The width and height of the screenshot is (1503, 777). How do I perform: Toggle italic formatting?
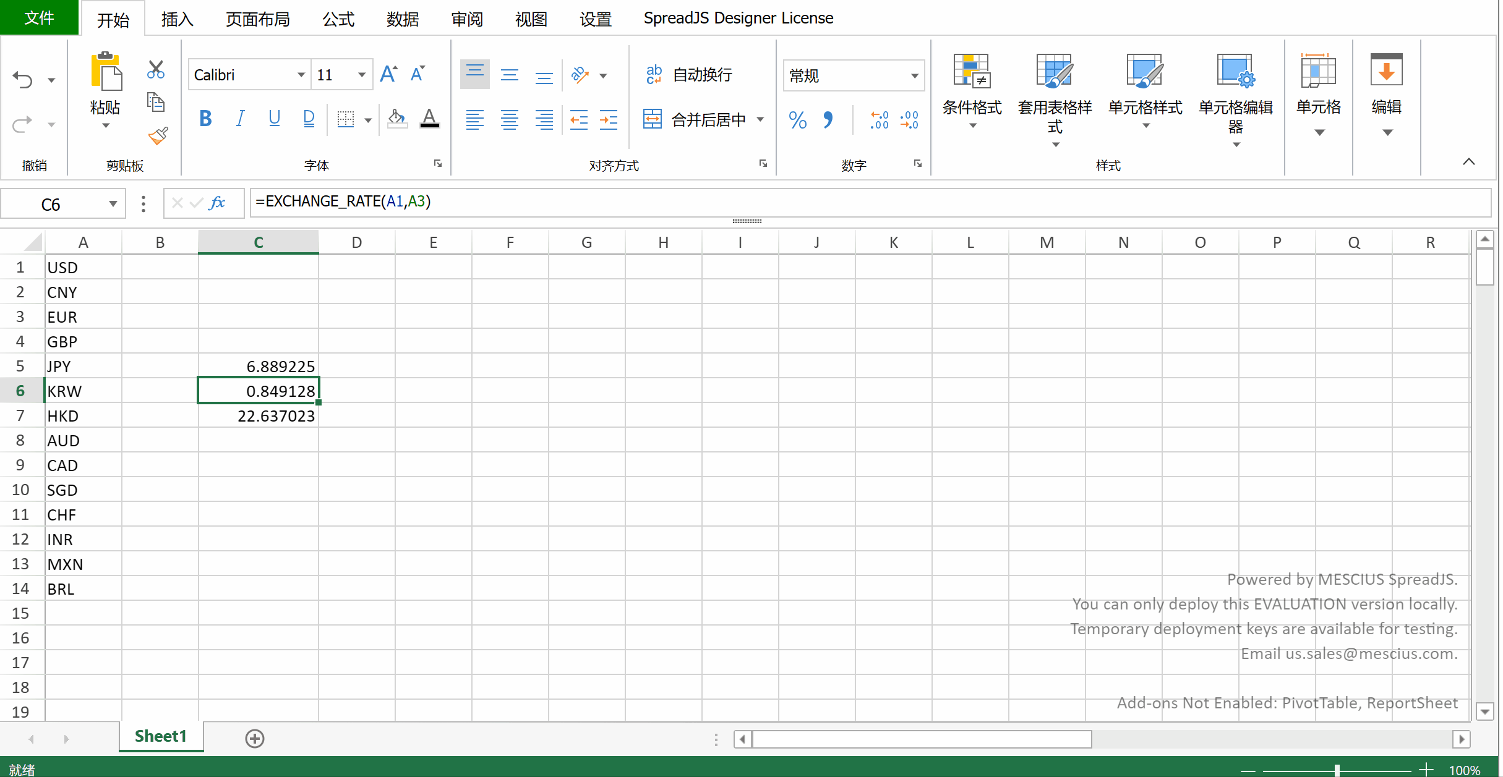240,118
